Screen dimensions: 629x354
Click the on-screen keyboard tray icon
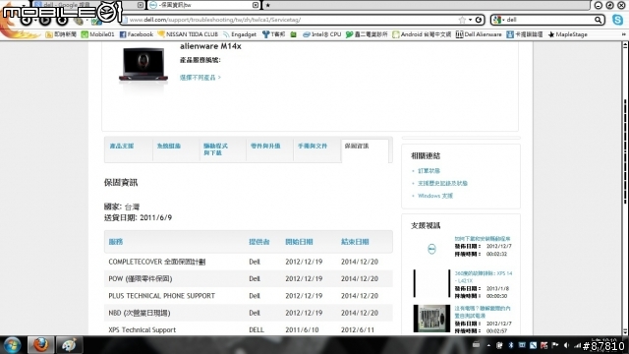coord(476,345)
